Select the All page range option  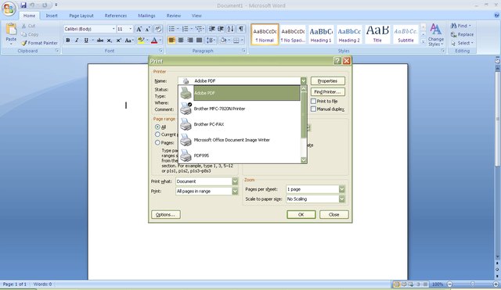coord(157,127)
